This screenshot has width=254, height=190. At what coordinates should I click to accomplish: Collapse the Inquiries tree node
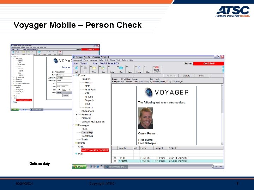[77, 79]
